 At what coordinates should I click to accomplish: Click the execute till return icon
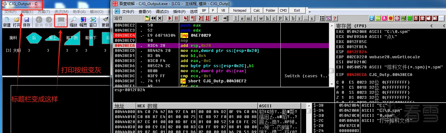pos(215,18)
